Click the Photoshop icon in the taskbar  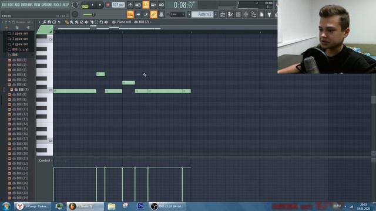(140, 206)
